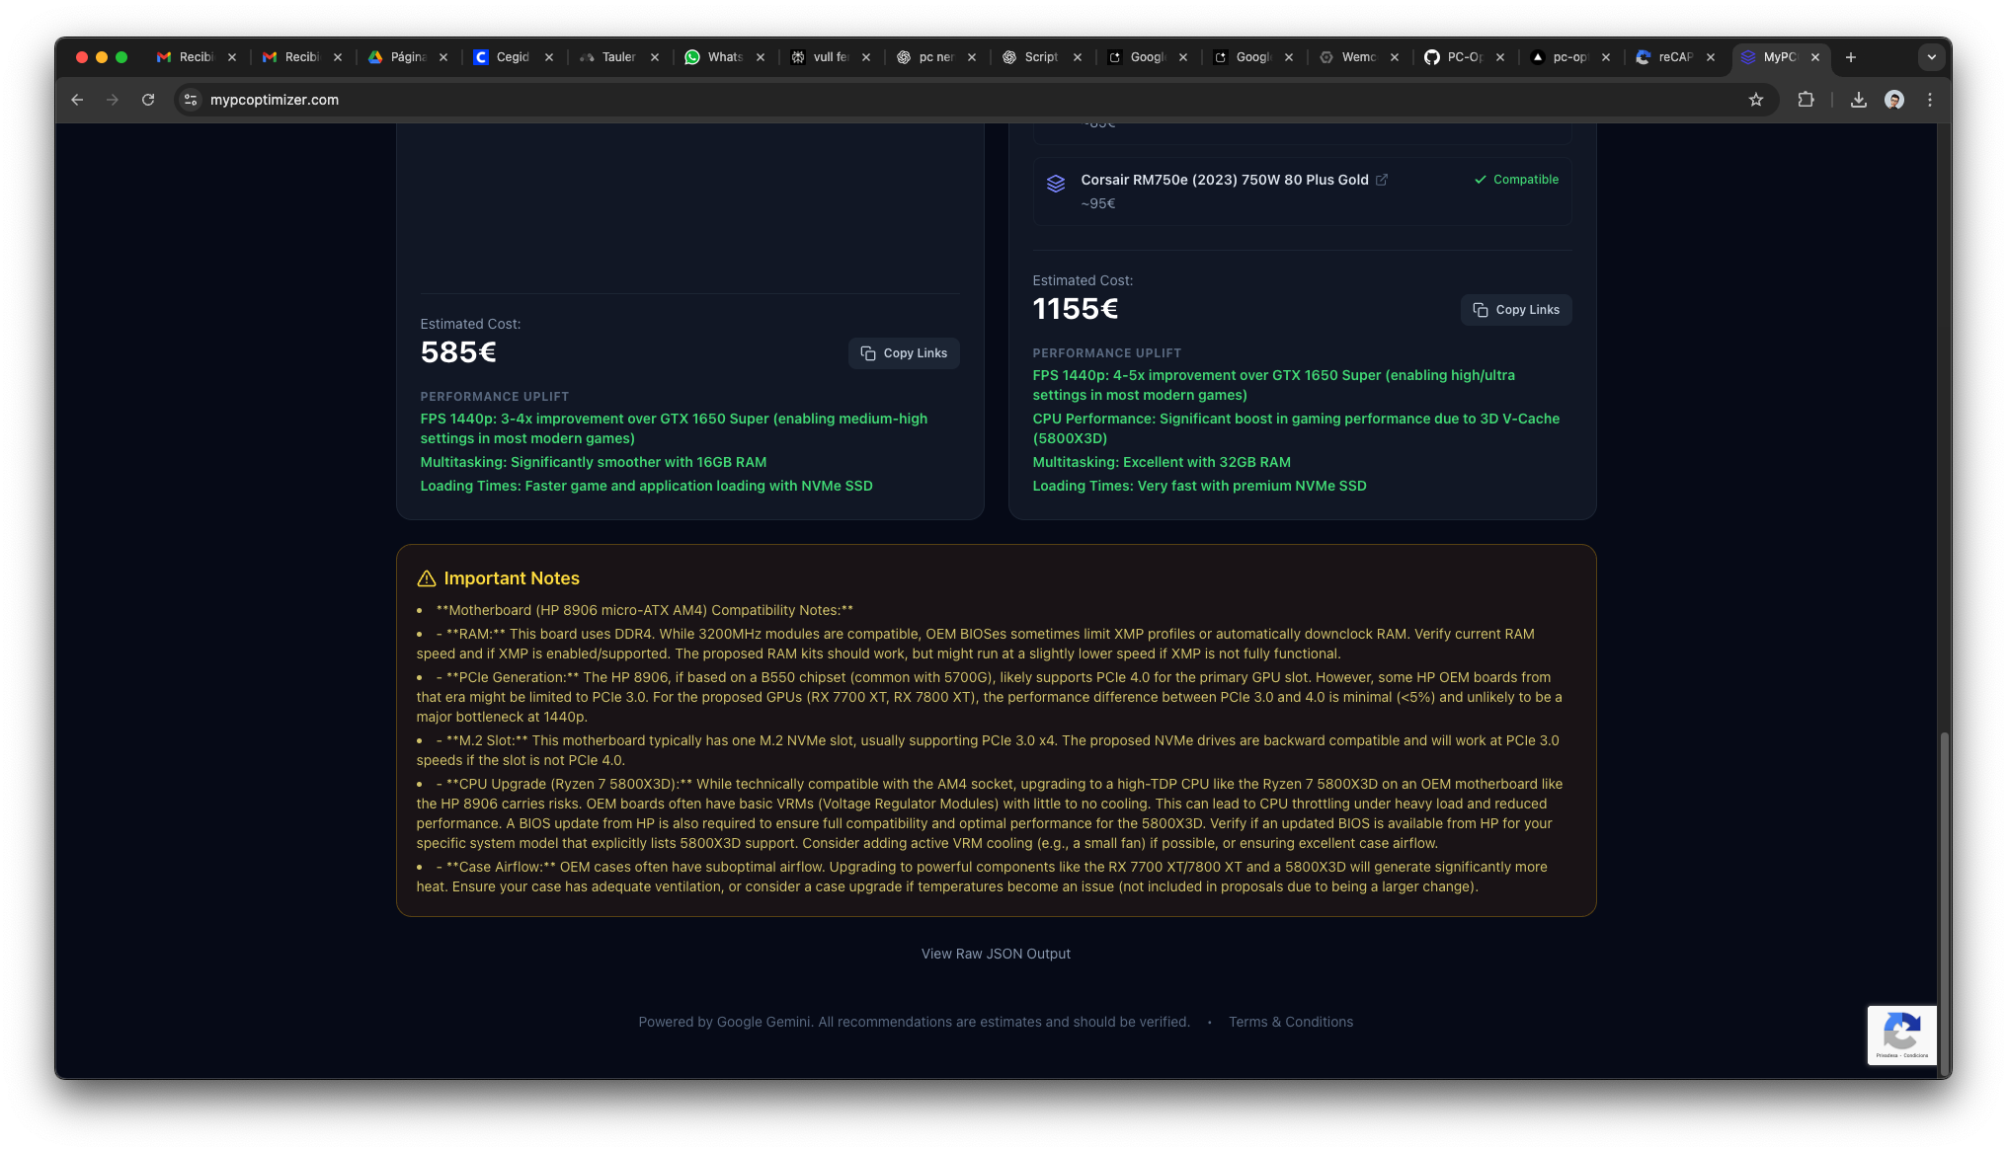Open the Terms & Conditions link
This screenshot has height=1152, width=2007.
click(1290, 1022)
